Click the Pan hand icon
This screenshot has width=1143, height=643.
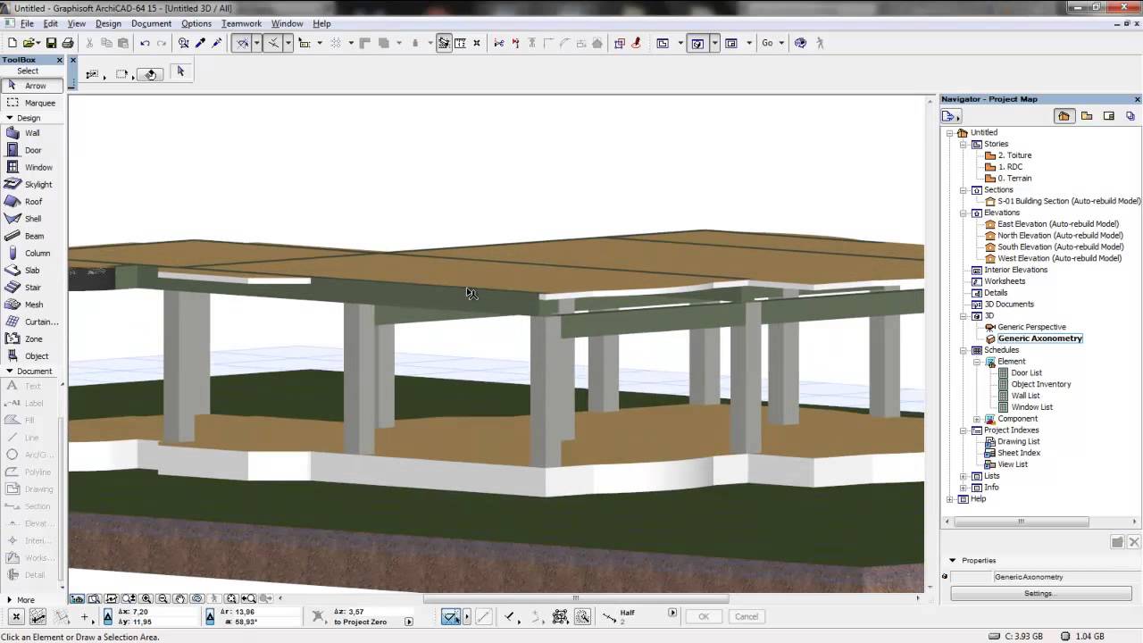pyautogui.click(x=180, y=599)
